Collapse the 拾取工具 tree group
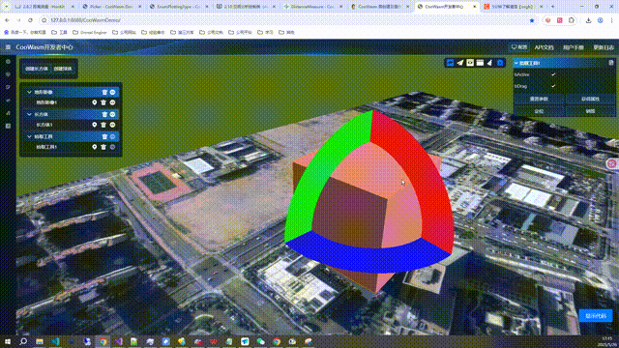The width and height of the screenshot is (619, 348). coord(29,136)
